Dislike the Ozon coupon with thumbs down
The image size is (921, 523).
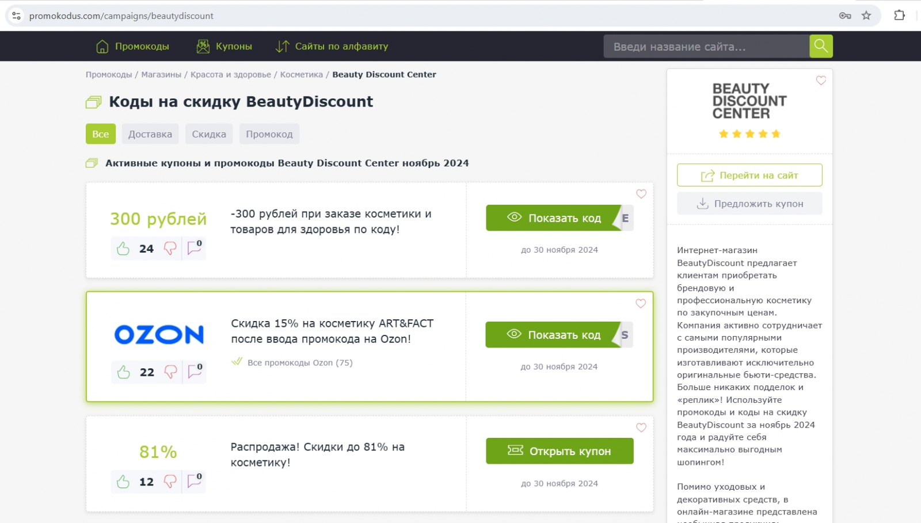pos(170,372)
